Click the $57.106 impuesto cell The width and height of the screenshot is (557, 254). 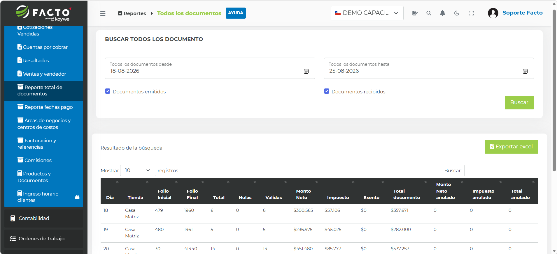(332, 210)
